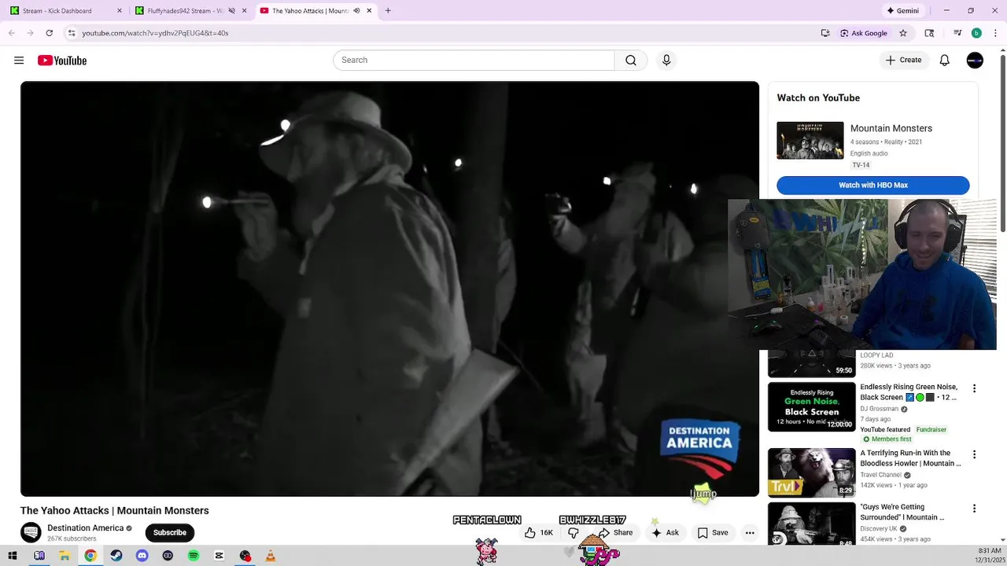Open Chrome three-dot menu
This screenshot has width=1007, height=566.
coord(995,33)
